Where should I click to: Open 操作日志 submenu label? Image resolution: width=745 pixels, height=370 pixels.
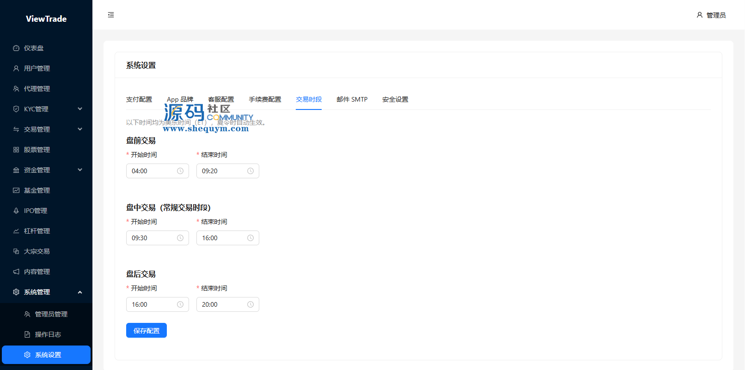point(48,334)
